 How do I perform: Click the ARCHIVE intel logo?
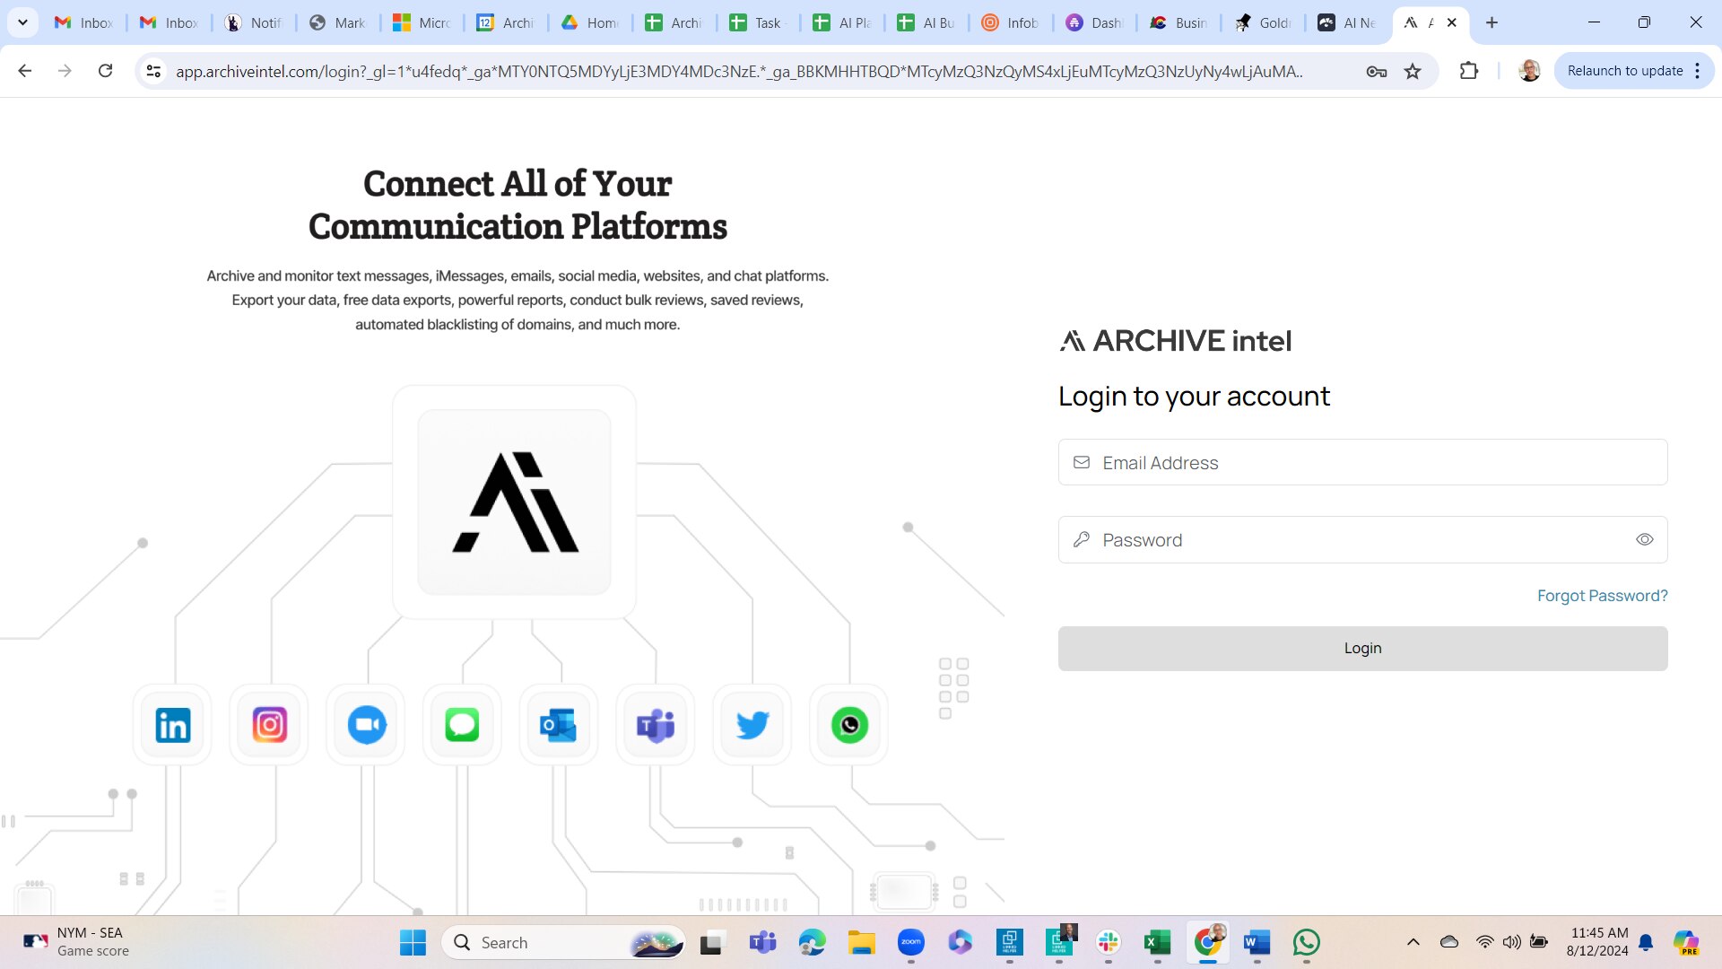(x=1175, y=340)
